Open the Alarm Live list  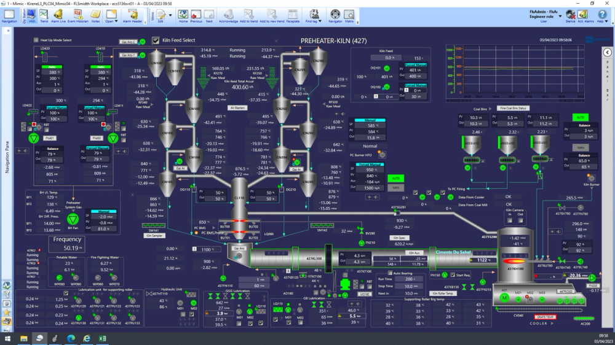coord(58,16)
